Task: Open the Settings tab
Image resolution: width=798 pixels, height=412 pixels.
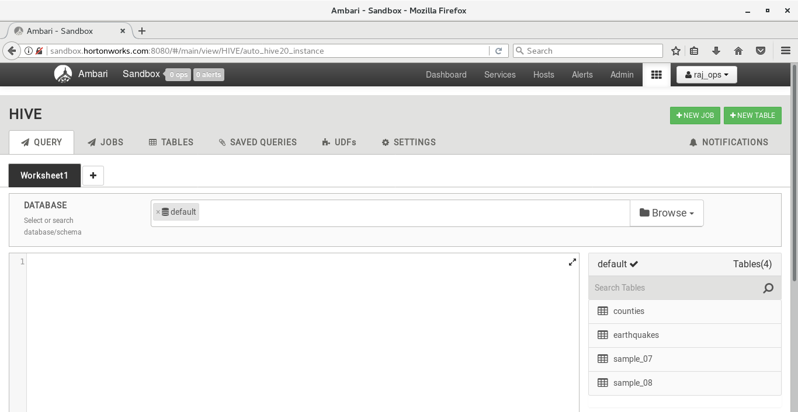Action: 409,142
